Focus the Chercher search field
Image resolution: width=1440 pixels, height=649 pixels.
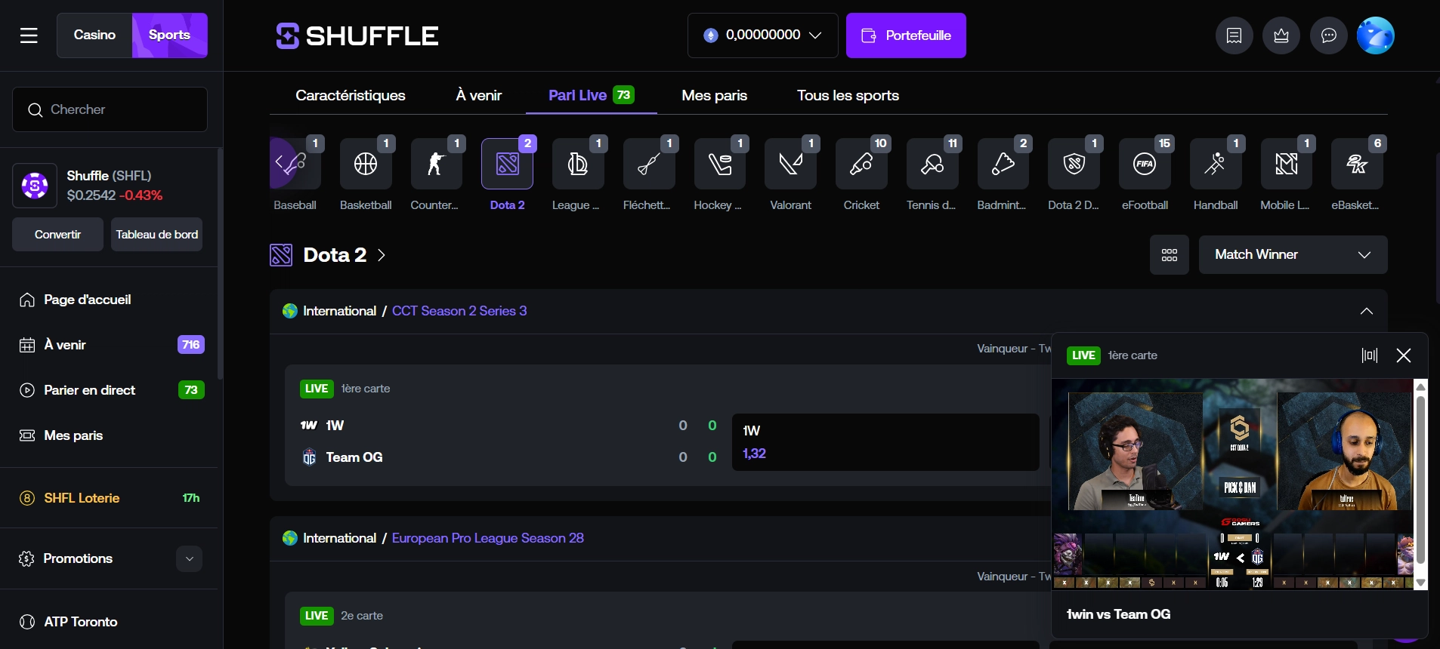tap(110, 109)
